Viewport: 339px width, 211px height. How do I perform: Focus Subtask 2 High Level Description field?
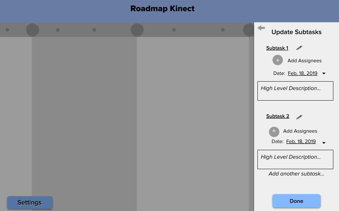(295, 159)
